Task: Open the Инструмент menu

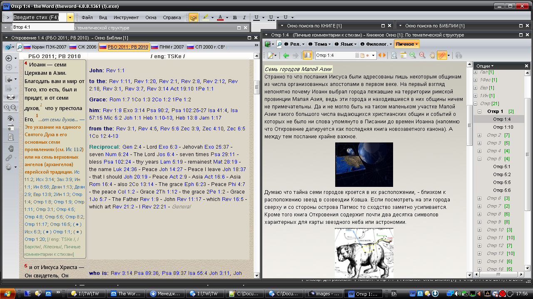Action: coord(126,17)
